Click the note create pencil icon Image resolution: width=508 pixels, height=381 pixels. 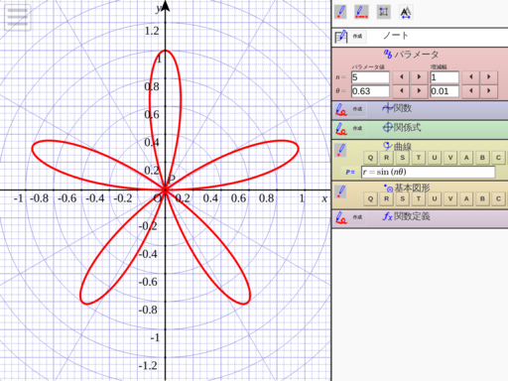[341, 37]
